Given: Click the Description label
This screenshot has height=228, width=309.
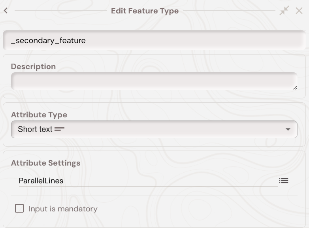Looking at the screenshot, I should pyautogui.click(x=33, y=66).
